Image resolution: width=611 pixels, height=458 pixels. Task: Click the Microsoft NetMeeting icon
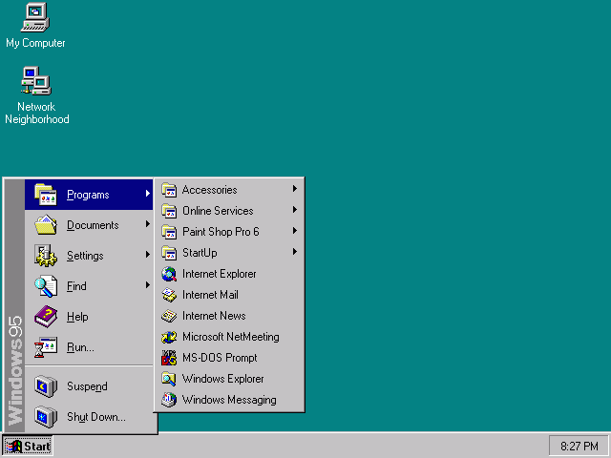pos(169,337)
